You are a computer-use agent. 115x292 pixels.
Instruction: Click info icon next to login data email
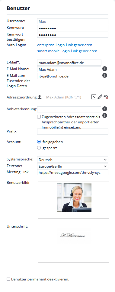tap(105, 75)
